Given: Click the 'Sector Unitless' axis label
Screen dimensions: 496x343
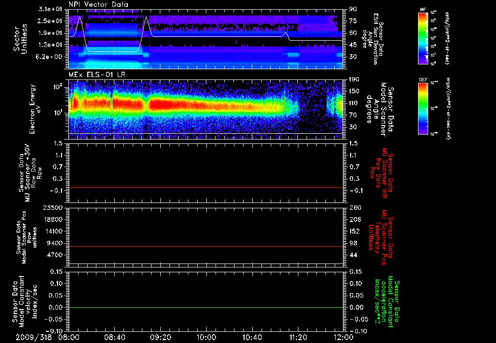Looking at the screenshot, I should click(x=20, y=39).
